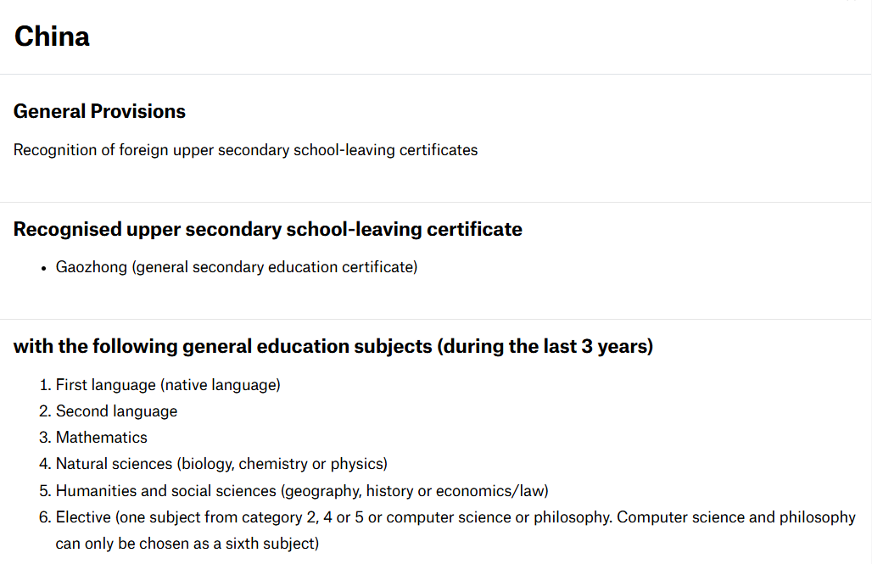The image size is (872, 564).
Task: Click 'geography, history or economics/law' text
Action: [414, 490]
